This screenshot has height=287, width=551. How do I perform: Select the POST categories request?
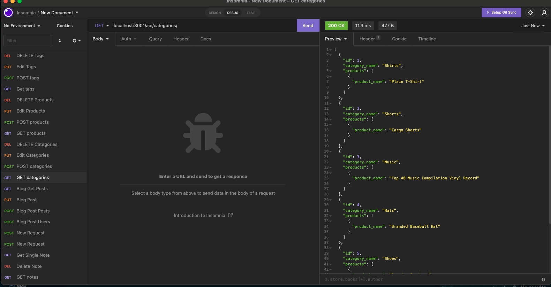[44, 166]
